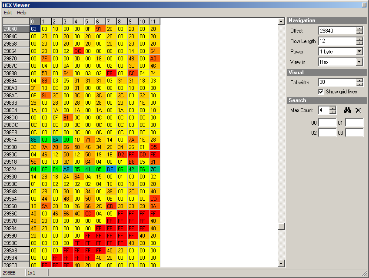369x278 pixels.
Task: Select cell 29 in row 298B8
Action: [35, 103]
